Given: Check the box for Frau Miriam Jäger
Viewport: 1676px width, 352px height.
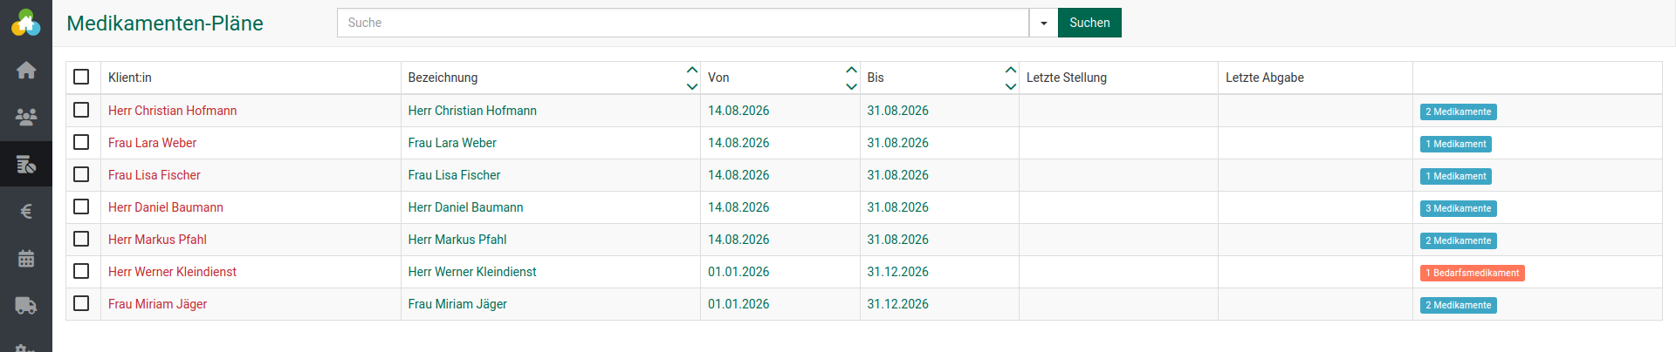Looking at the screenshot, I should click(x=81, y=303).
